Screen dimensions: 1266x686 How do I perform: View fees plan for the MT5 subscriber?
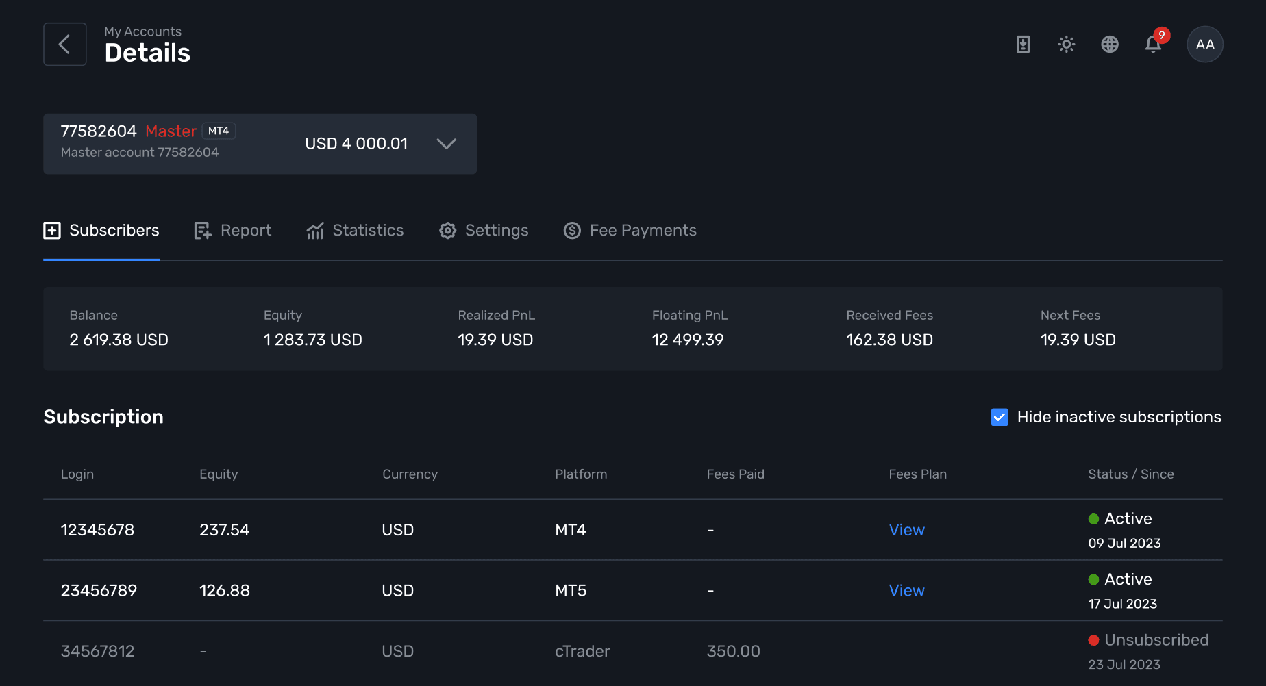point(906,589)
